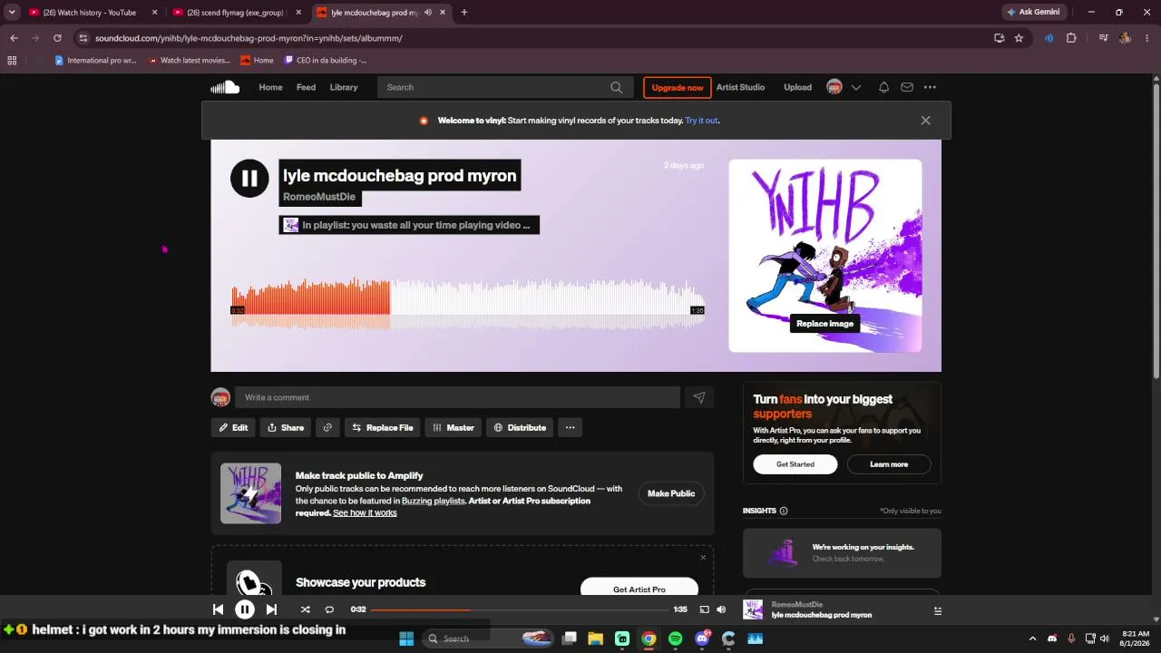The width and height of the screenshot is (1161, 653).
Task: Open the Insights info icon
Action: [x=784, y=511]
